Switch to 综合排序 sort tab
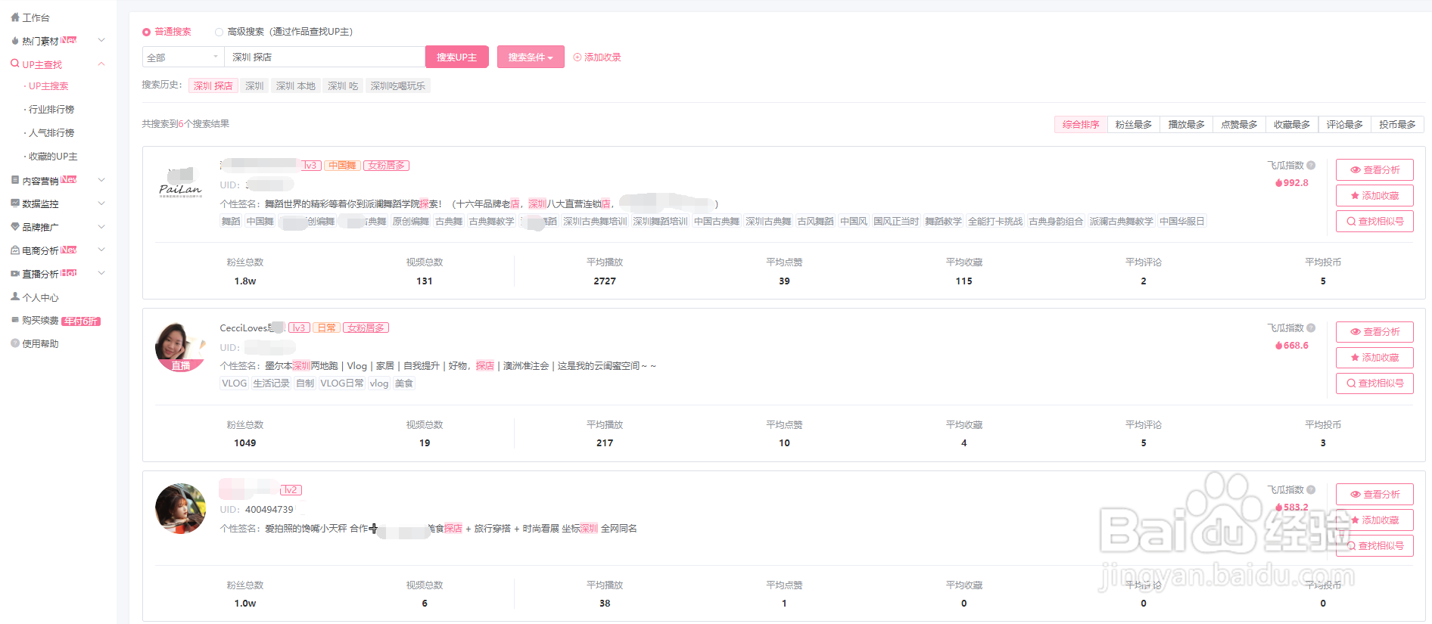The height and width of the screenshot is (624, 1432). click(x=1081, y=124)
